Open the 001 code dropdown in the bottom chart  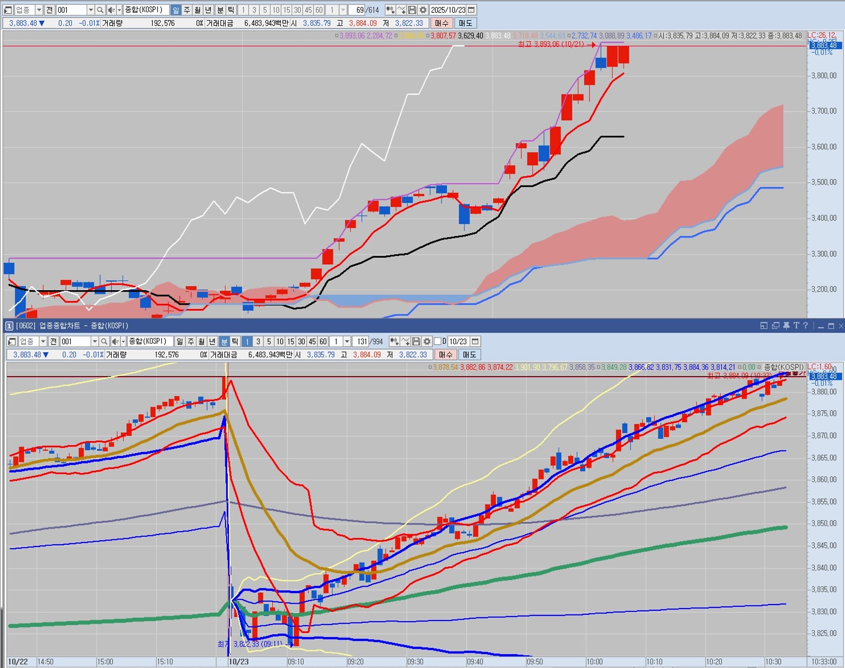95,341
